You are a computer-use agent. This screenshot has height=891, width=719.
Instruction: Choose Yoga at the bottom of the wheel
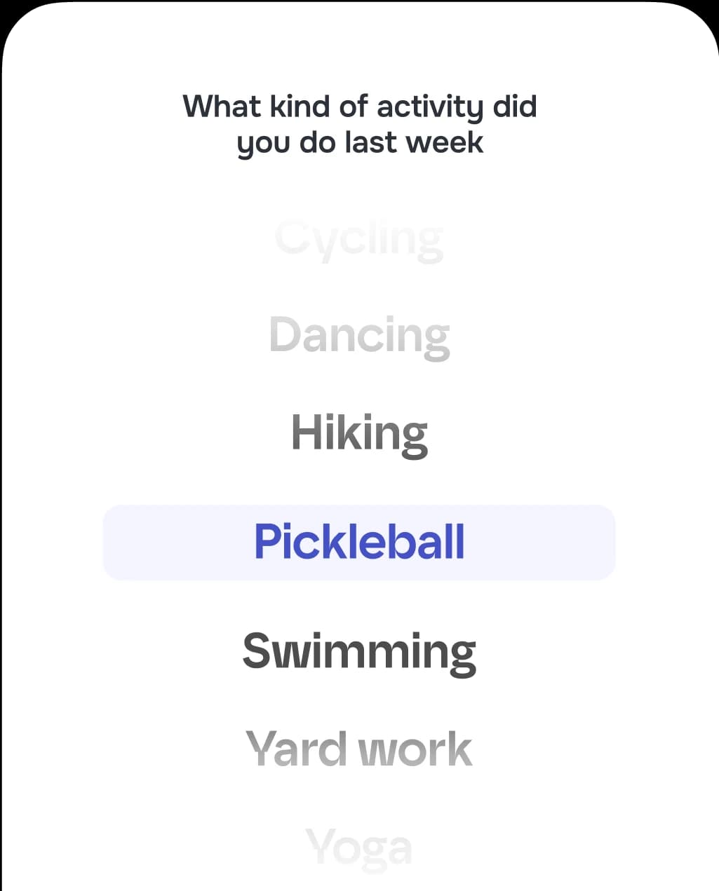coord(359,846)
